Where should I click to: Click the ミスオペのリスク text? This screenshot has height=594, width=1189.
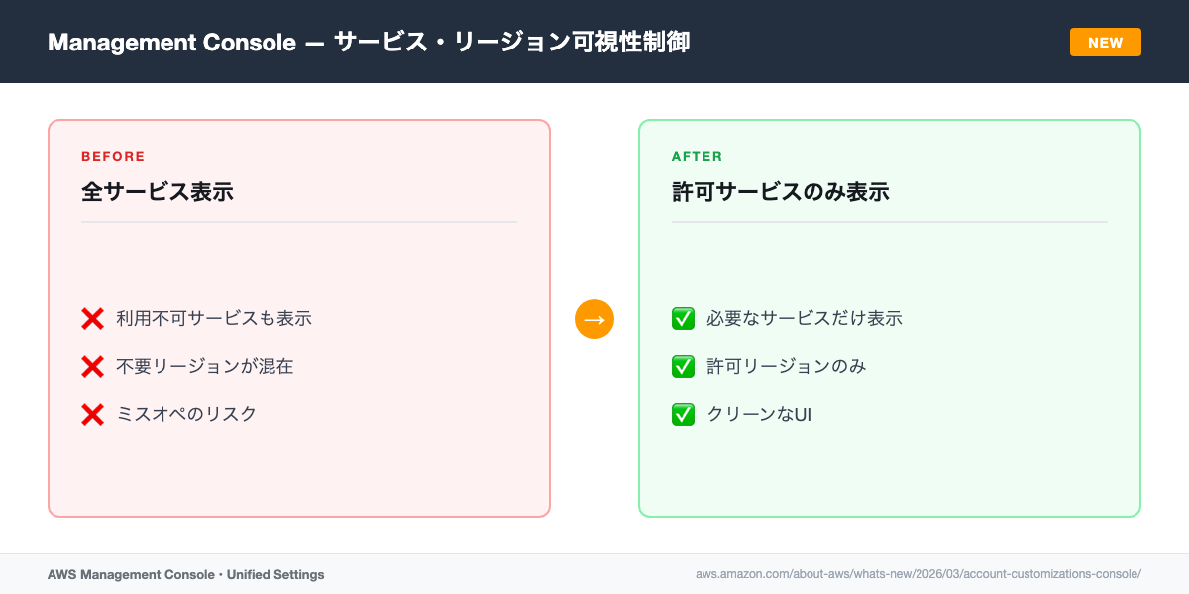186,414
